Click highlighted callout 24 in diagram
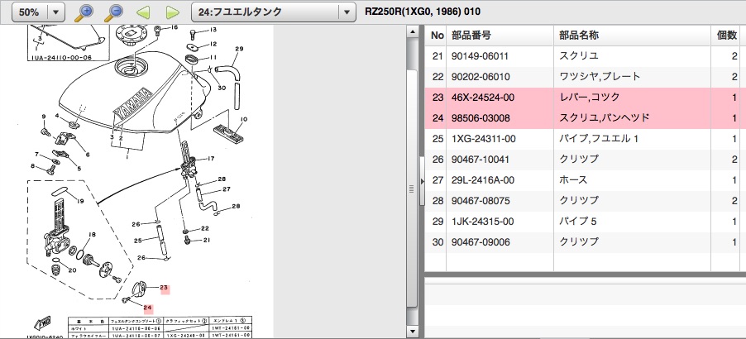746x339 pixels. click(147, 308)
